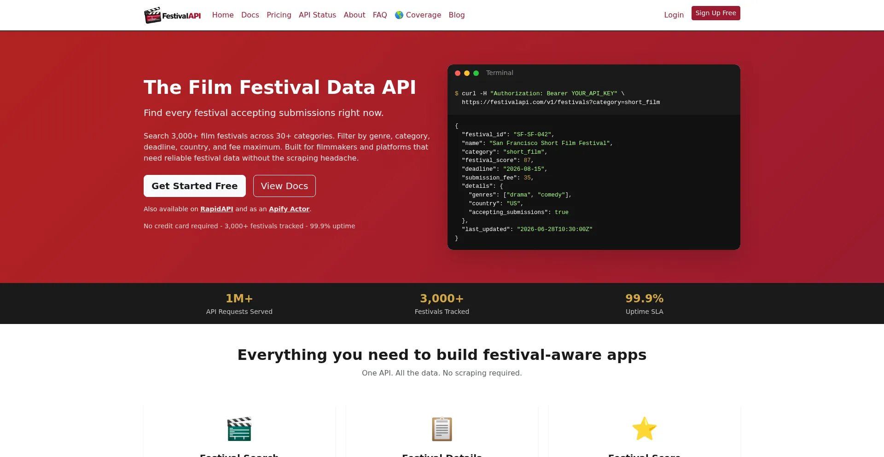884x457 pixels.
Task: Click "The Film Festival Data API" heading
Action: pyautogui.click(x=280, y=87)
